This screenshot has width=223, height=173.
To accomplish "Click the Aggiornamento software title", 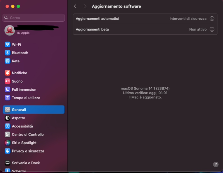I will pyautogui.click(x=116, y=6).
